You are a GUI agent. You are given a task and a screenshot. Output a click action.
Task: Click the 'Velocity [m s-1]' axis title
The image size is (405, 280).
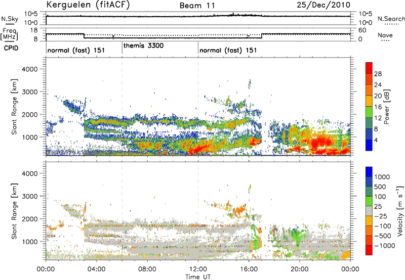point(400,211)
